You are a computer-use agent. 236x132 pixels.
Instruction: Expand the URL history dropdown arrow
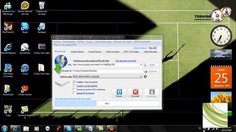(141, 65)
